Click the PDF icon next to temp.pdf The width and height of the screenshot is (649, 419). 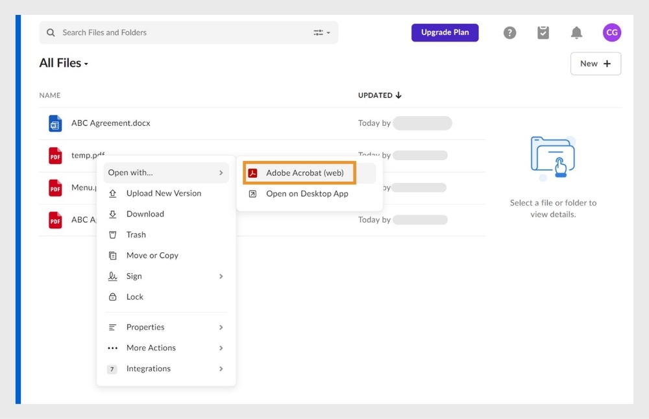[55, 155]
